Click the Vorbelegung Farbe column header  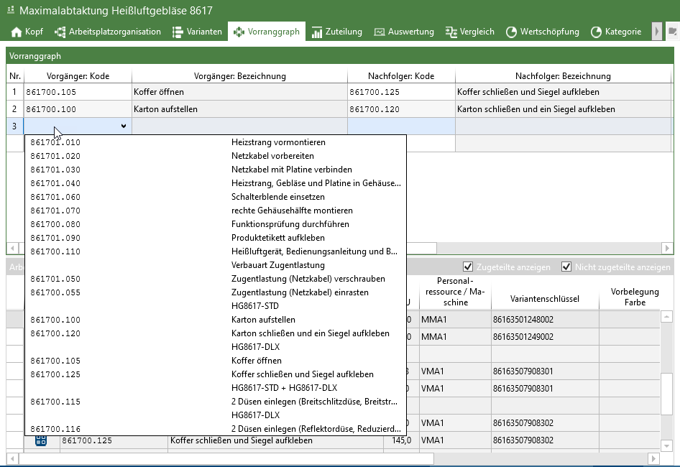[635, 297]
